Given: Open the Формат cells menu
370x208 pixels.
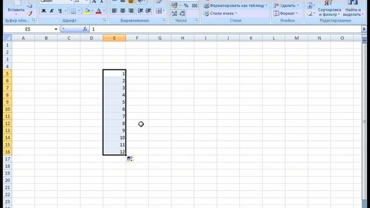Looking at the screenshot, I should point(286,13).
